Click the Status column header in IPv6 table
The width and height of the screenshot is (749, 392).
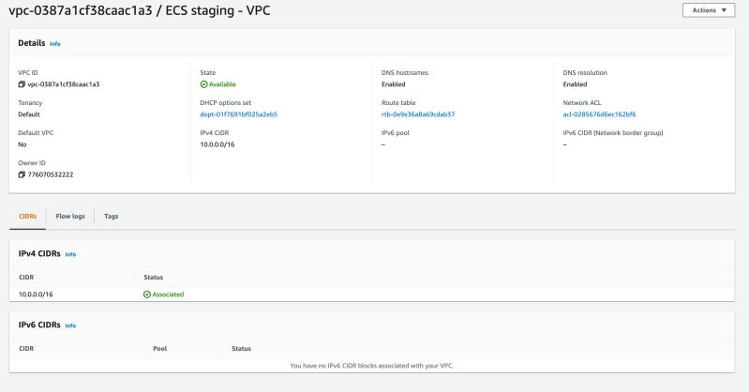point(241,349)
